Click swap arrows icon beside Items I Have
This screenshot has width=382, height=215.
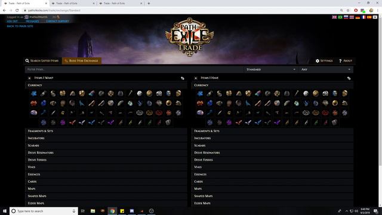(349, 78)
